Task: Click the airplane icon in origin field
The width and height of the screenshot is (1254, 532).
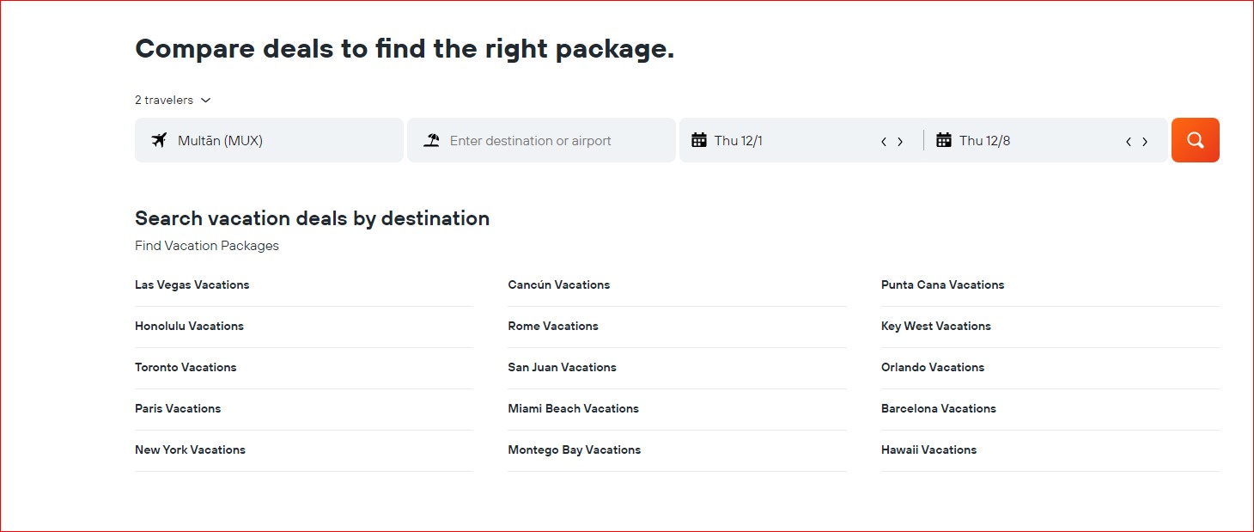Action: [x=159, y=140]
